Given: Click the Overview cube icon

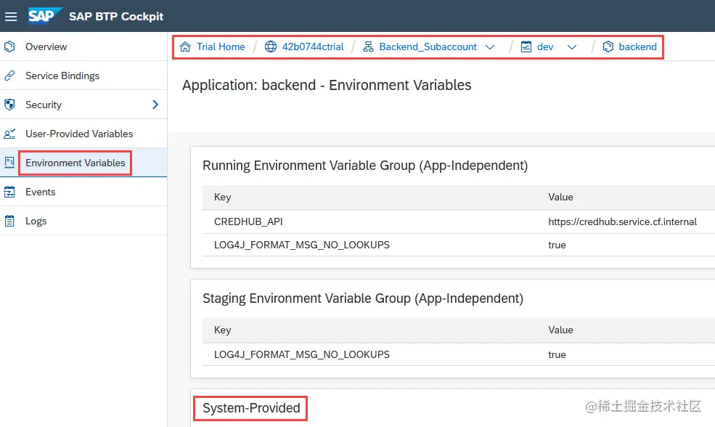Looking at the screenshot, I should click(x=9, y=46).
